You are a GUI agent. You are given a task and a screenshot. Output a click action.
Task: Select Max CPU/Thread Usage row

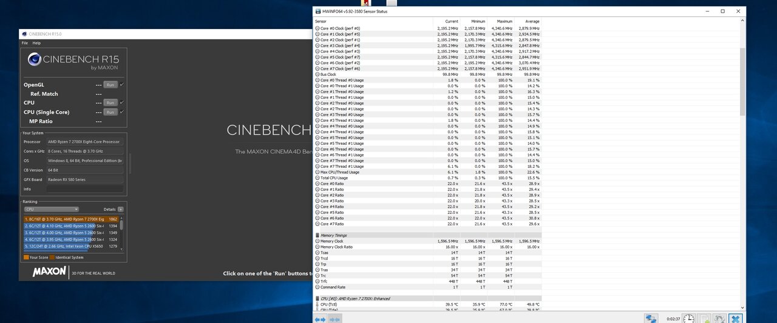pyautogui.click(x=427, y=172)
